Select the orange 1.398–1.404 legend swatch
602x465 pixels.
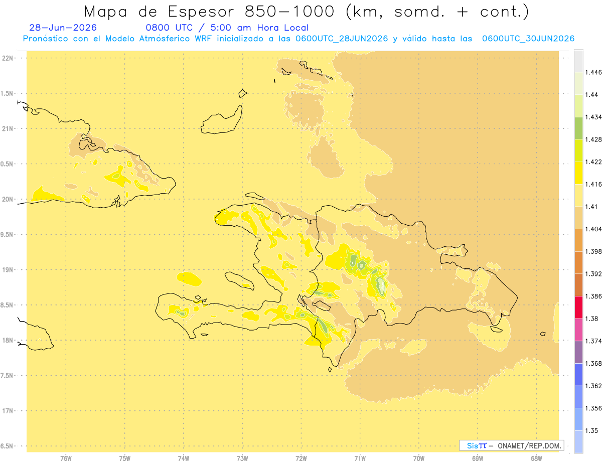pos(578,240)
